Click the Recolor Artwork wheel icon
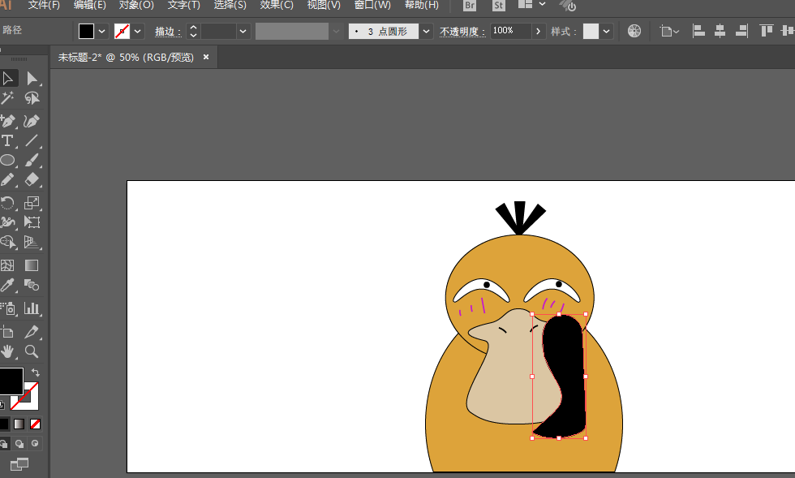The height and width of the screenshot is (478, 795). click(x=634, y=31)
